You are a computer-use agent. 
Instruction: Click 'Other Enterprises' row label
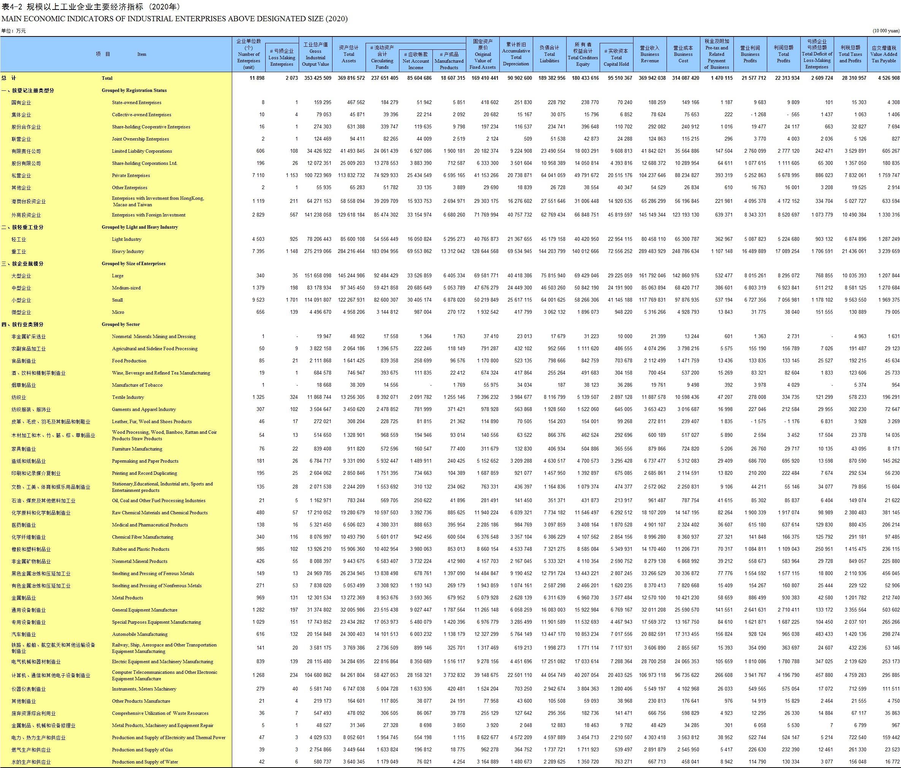tap(130, 188)
